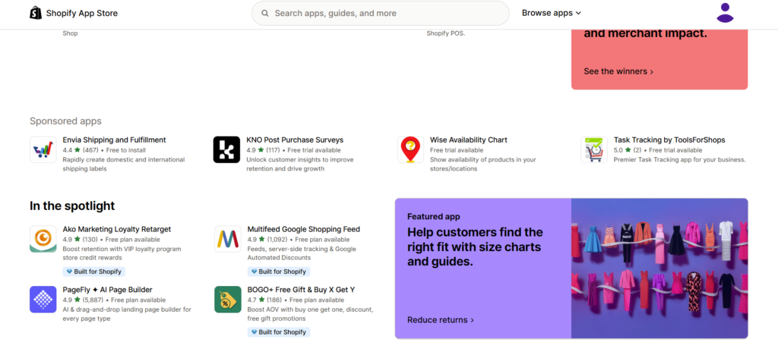The image size is (778, 361).
Task: Open PageFly AI Page Builder icon
Action: pos(43,299)
